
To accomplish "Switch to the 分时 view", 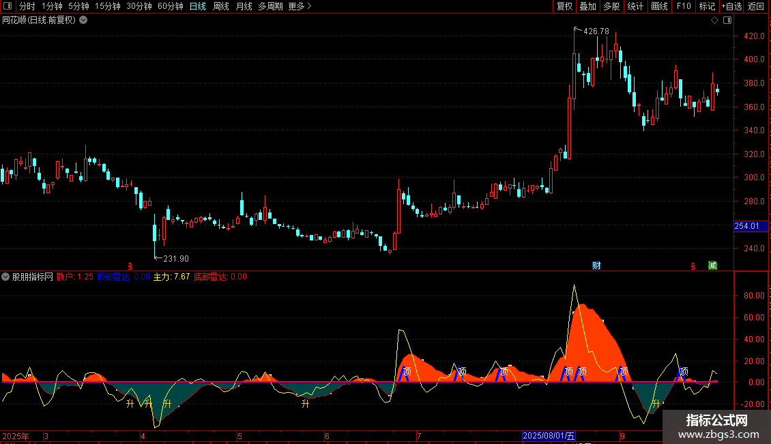I will [27, 6].
